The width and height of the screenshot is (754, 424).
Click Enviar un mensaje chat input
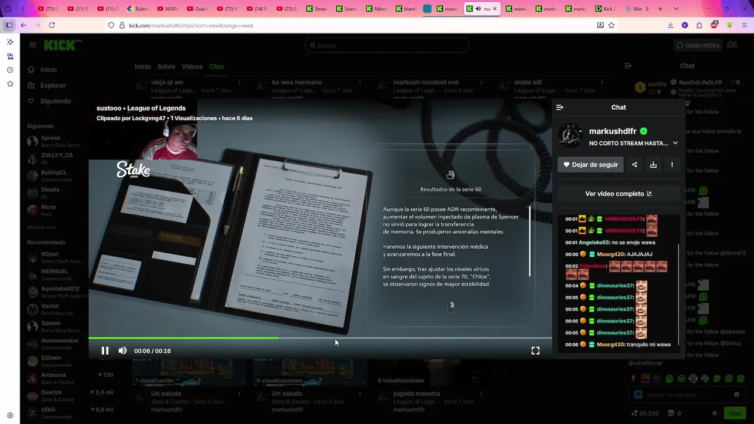(x=686, y=395)
